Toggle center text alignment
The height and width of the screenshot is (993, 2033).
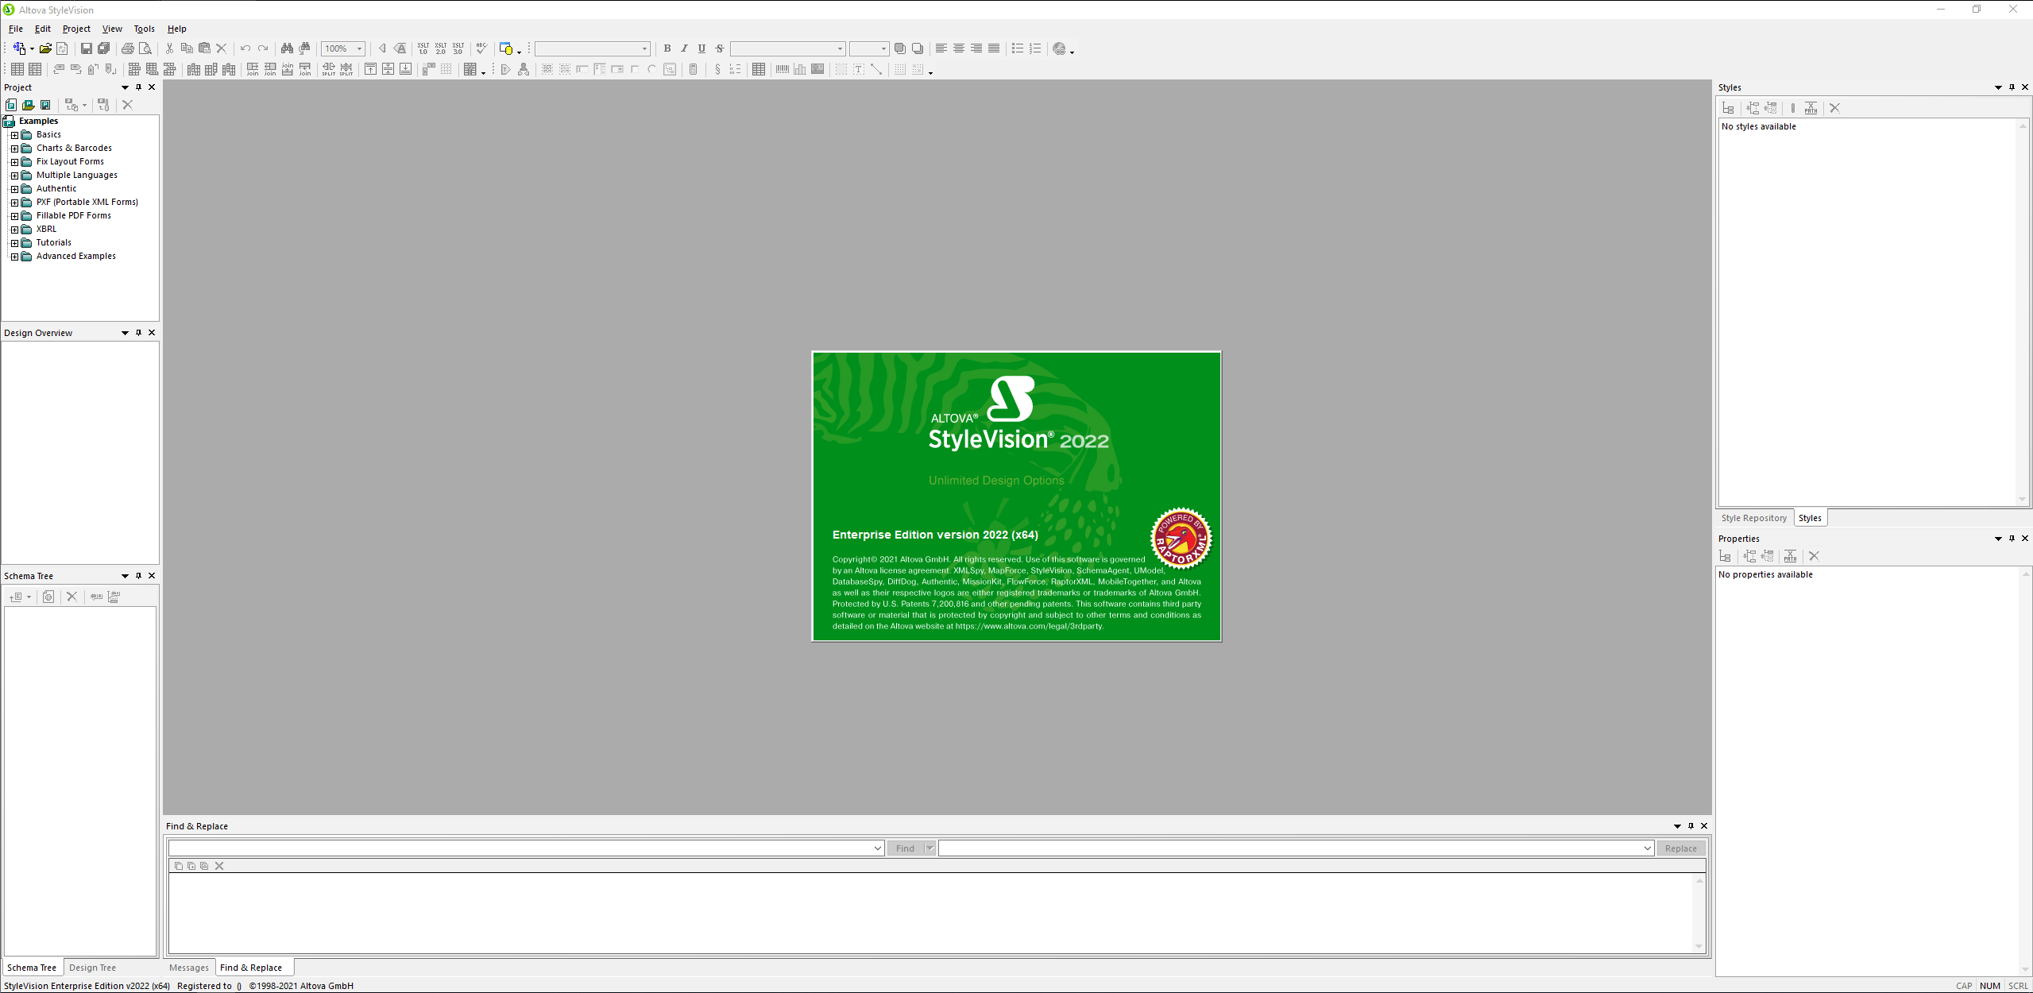coord(959,48)
